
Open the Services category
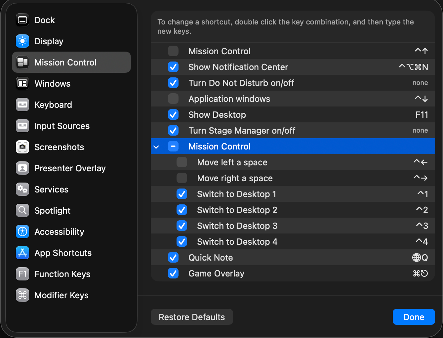pos(71,190)
